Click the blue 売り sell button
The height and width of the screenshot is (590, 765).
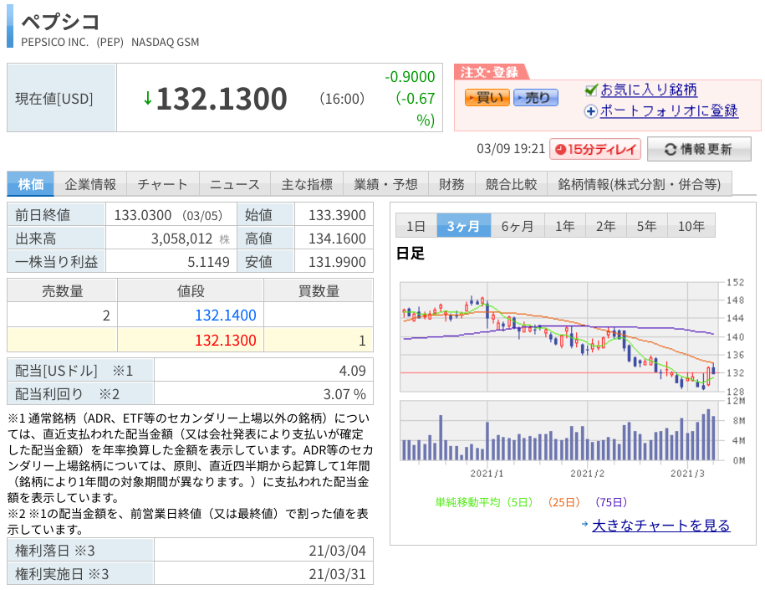tap(536, 98)
